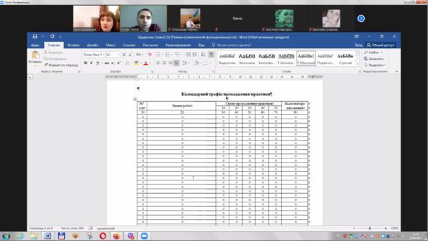This screenshot has width=428, height=241.
Task: Click the Общий доступ share button
Action: click(x=381, y=45)
